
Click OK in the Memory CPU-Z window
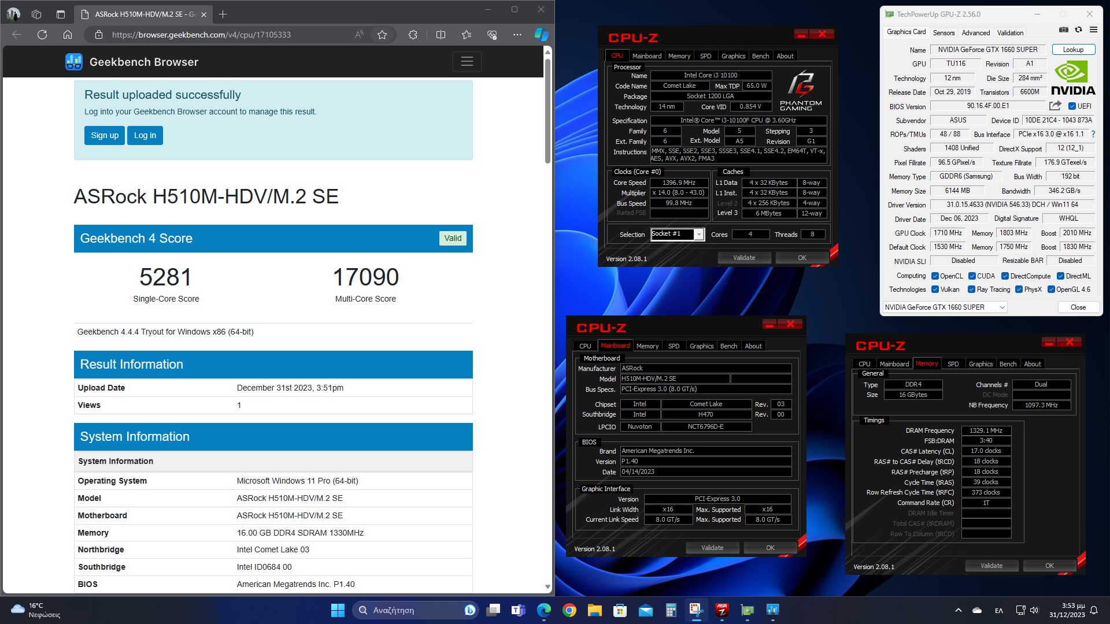(1049, 566)
